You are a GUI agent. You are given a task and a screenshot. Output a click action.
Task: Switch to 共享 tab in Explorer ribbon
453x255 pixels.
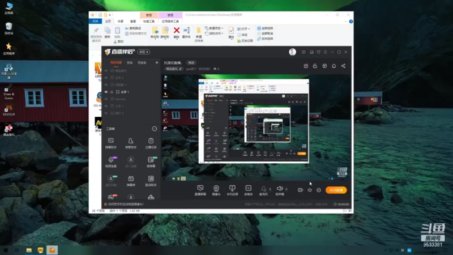tap(121, 22)
